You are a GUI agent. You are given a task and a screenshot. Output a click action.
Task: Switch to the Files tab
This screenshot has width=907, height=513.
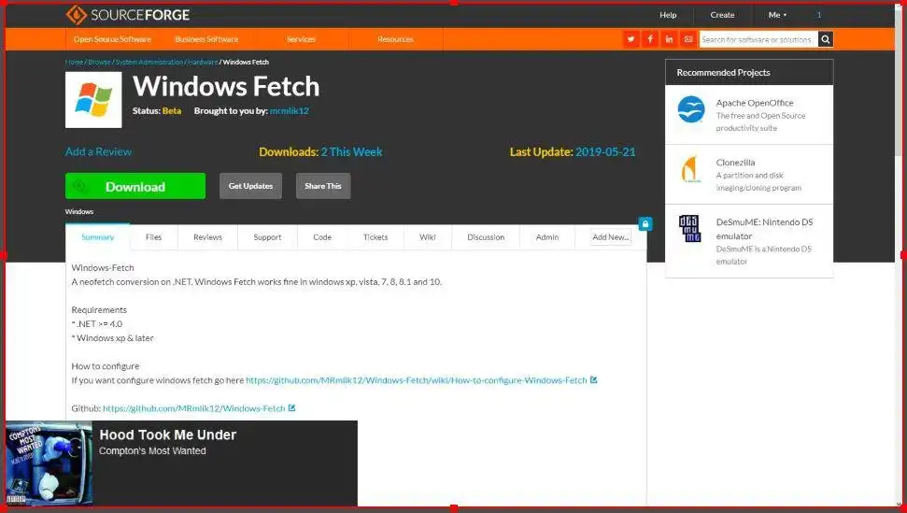(154, 237)
